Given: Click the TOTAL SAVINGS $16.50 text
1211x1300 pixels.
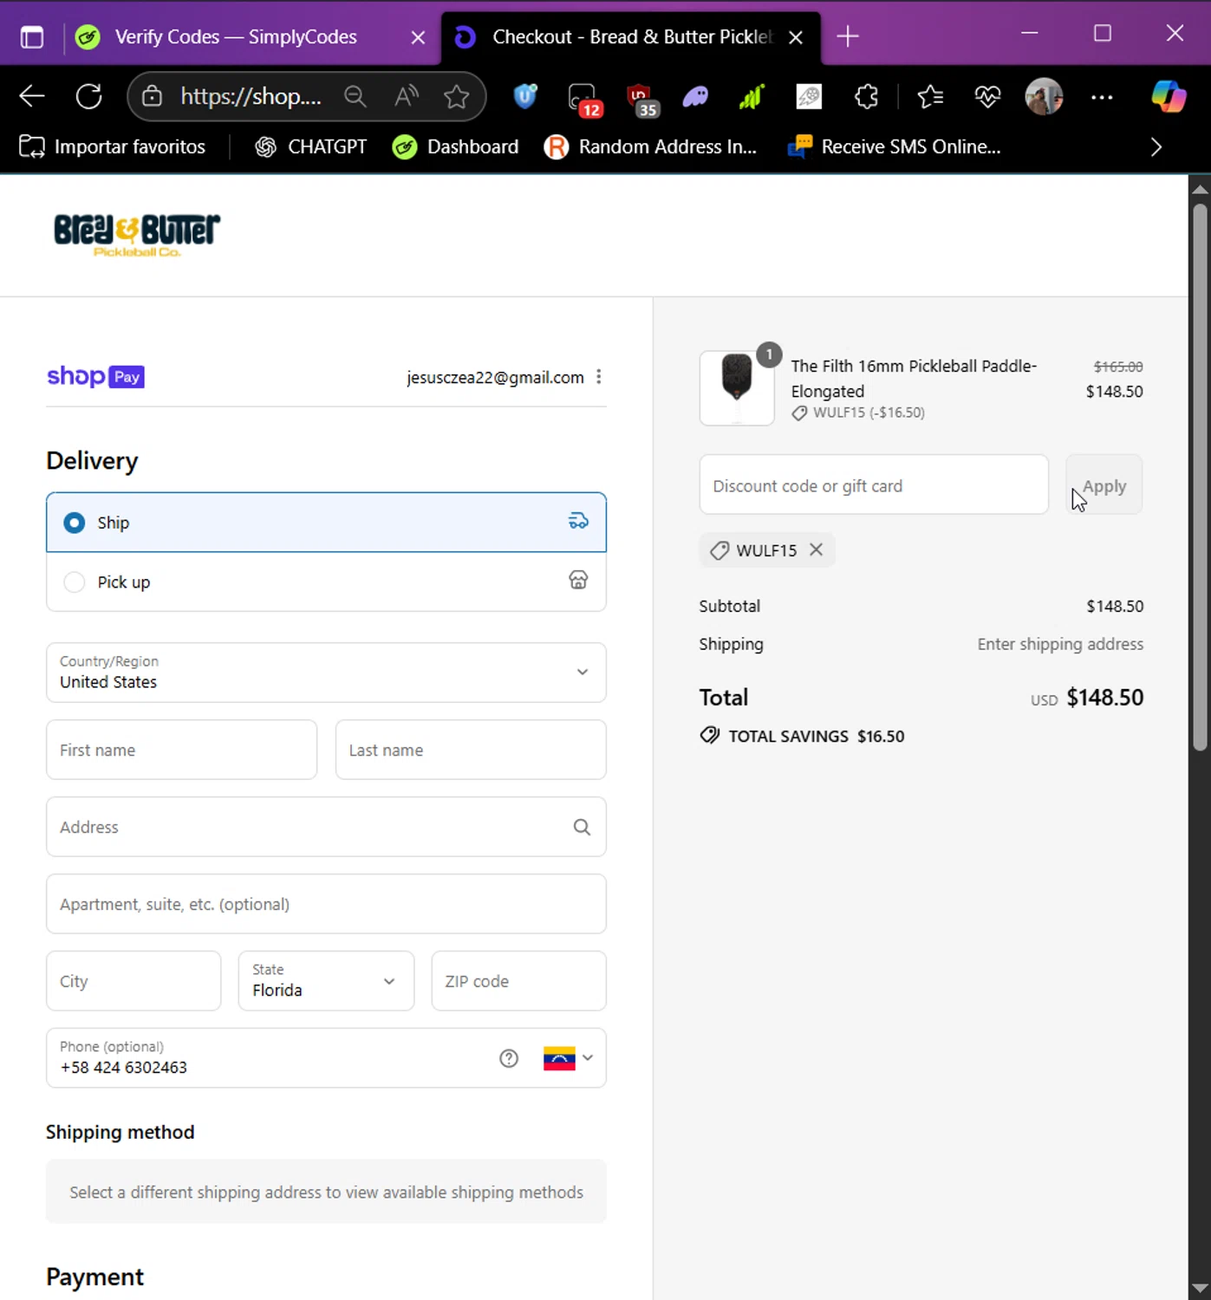Looking at the screenshot, I should coord(817,736).
